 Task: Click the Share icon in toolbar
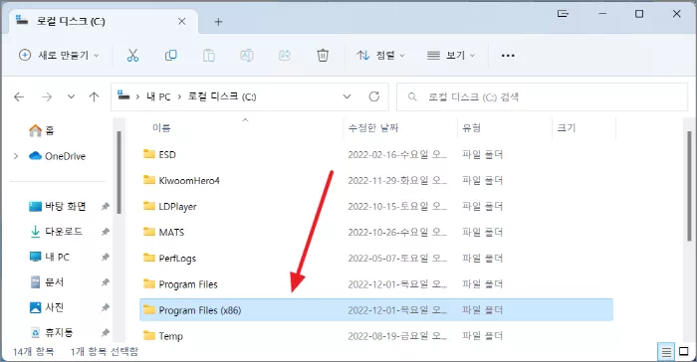point(285,56)
